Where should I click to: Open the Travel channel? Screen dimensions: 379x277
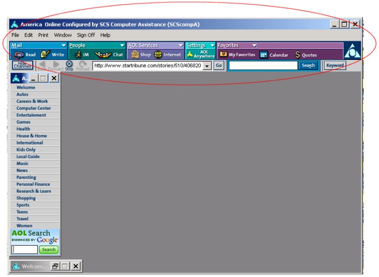[35, 219]
